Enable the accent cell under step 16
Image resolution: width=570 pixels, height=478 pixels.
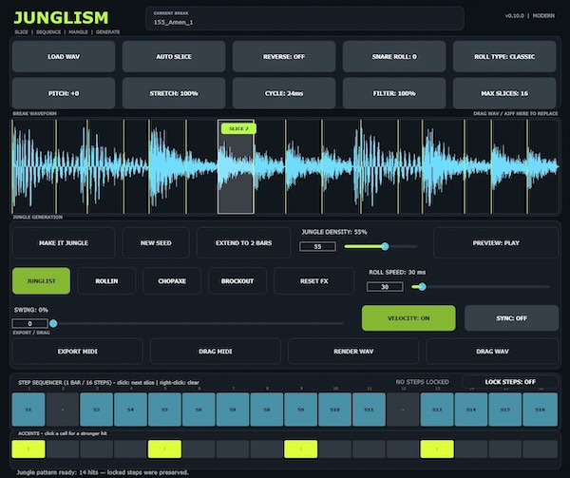click(x=541, y=449)
